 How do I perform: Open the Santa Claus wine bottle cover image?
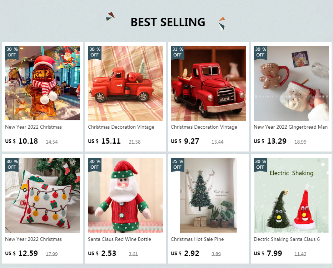(x=125, y=195)
